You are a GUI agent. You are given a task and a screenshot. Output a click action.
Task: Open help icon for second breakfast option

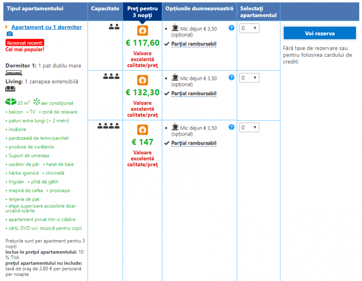pos(231,77)
